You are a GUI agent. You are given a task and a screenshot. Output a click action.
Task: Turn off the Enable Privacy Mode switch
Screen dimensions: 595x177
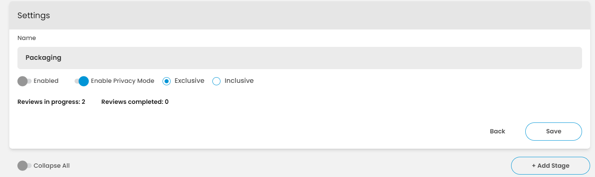point(82,81)
